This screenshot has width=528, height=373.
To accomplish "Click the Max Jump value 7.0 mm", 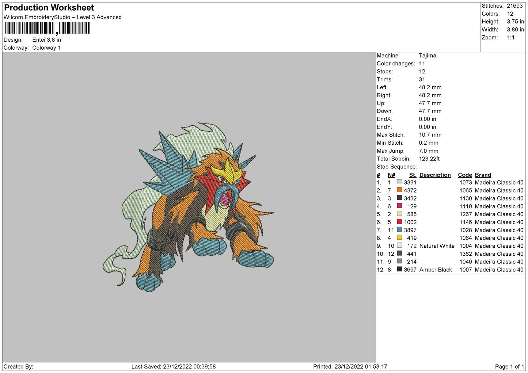I will tap(429, 151).
